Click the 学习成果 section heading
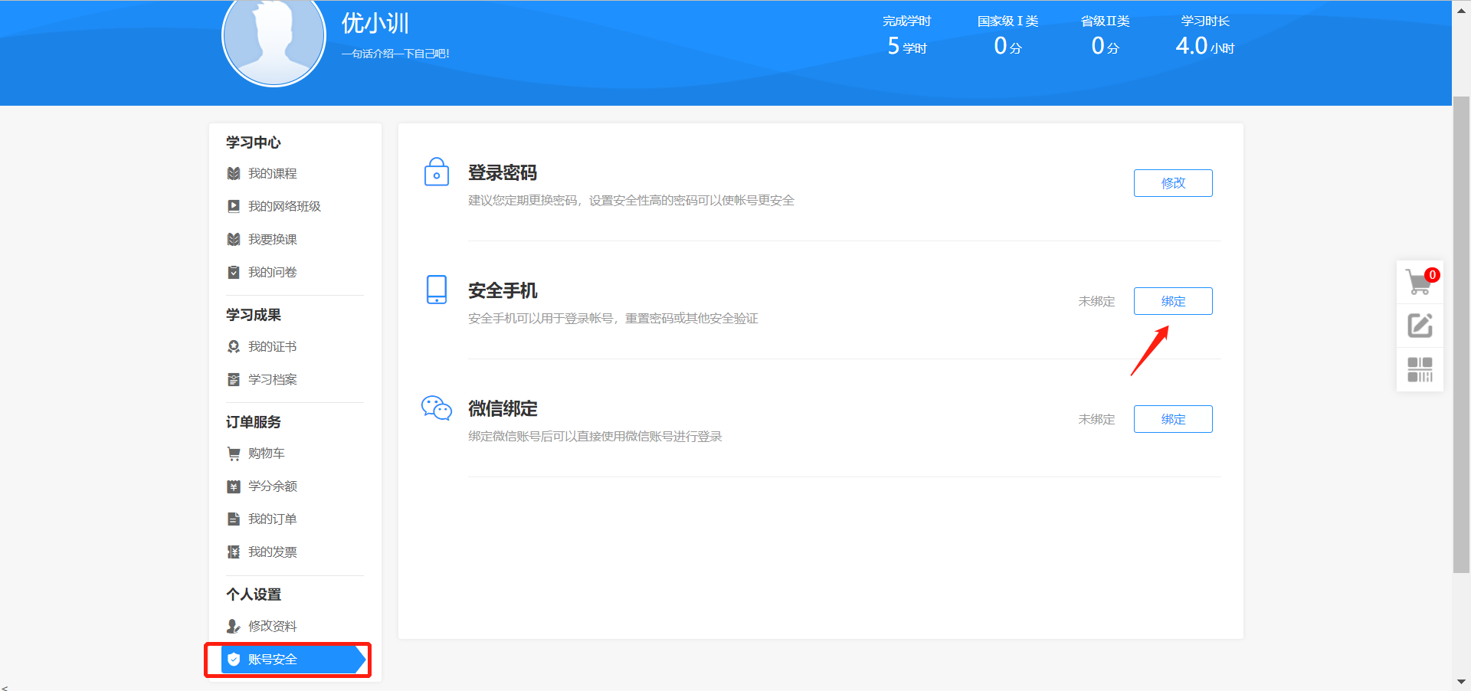 [254, 315]
